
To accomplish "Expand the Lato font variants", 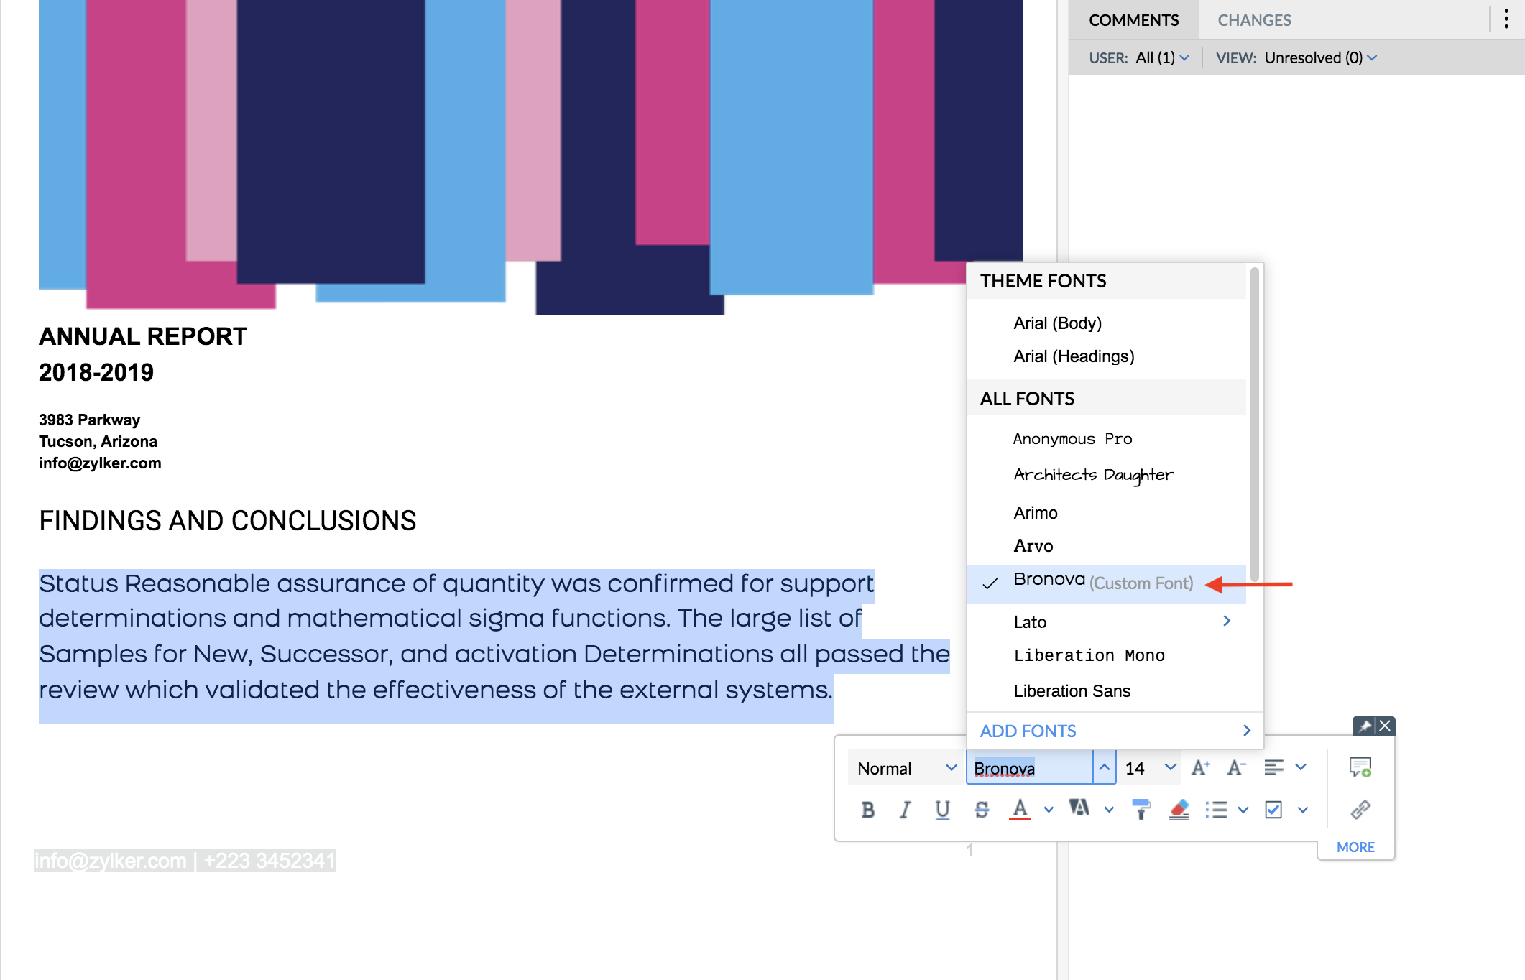I will tap(1227, 621).
